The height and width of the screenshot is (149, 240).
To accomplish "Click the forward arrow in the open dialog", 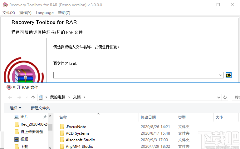I will [x=19, y=97].
